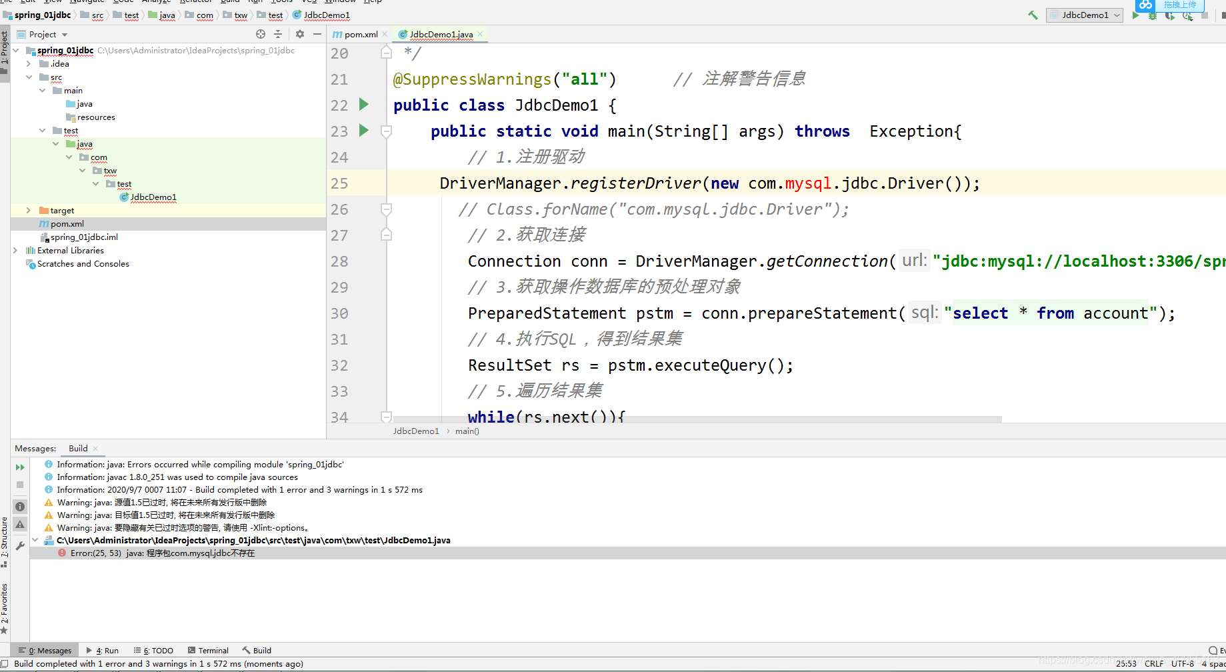Click the cloud upload widget icon
The width and height of the screenshot is (1226, 672).
[1145, 5]
